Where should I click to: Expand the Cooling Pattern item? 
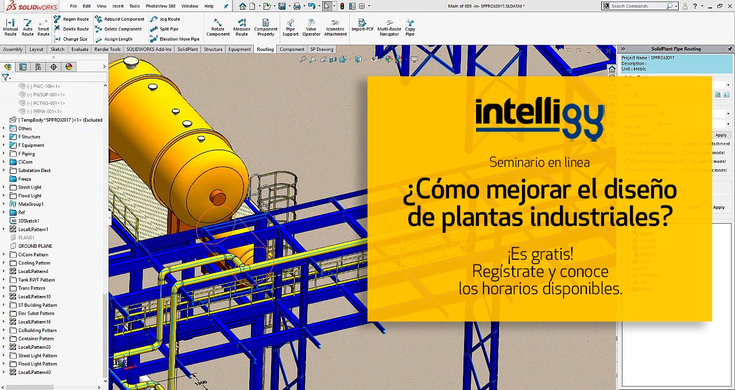click(4, 263)
